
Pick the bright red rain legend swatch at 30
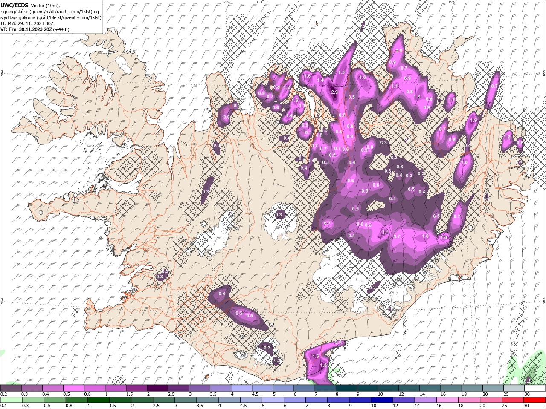[x=534, y=400]
